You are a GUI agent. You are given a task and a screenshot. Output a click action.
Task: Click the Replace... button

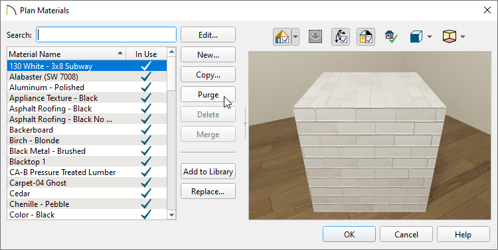tap(208, 191)
